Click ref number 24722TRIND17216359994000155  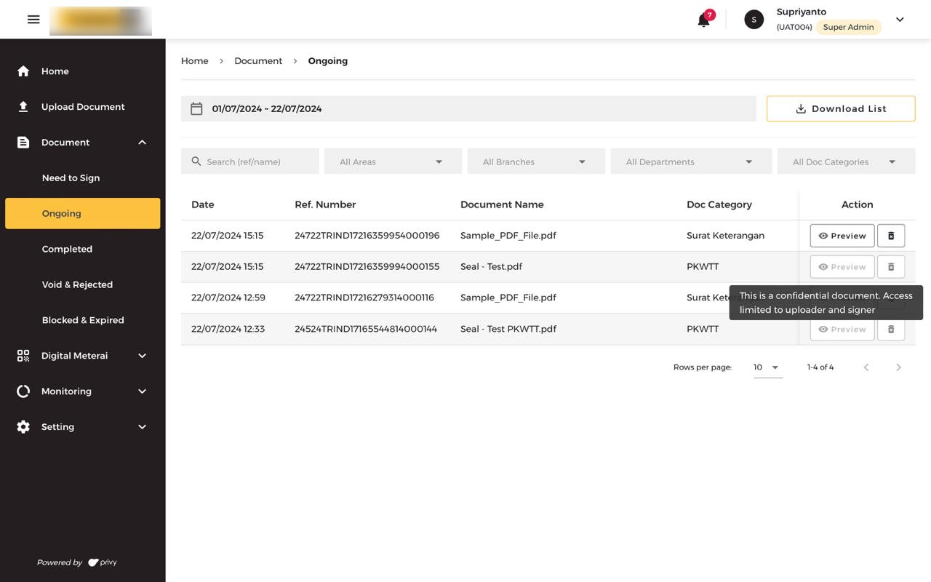[x=367, y=266]
